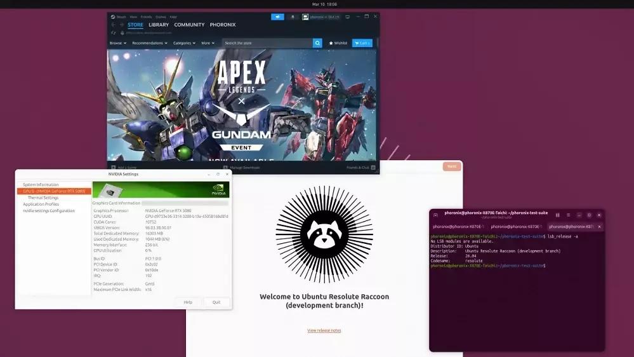Click the top bar date and time
The width and height of the screenshot is (634, 357).
[x=324, y=4]
